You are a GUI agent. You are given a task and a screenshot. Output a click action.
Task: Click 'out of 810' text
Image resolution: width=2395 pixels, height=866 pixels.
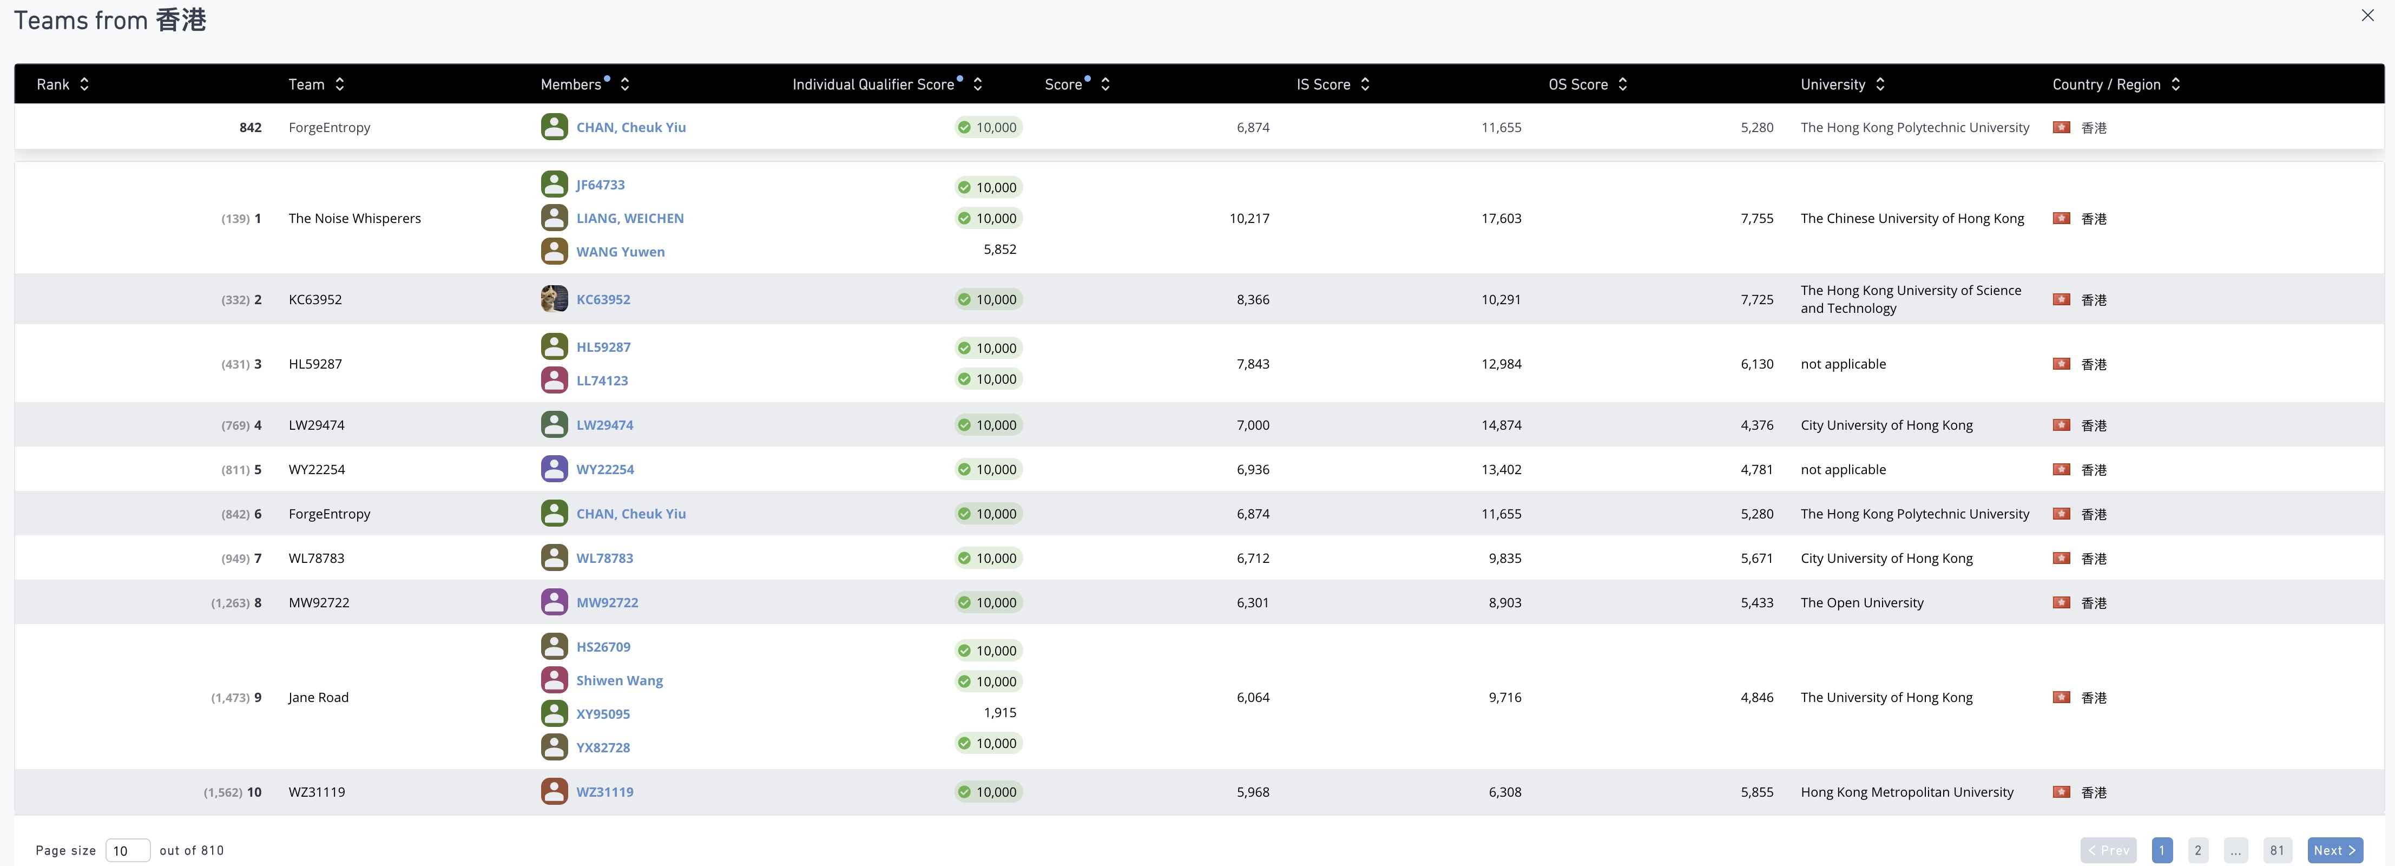pos(192,850)
